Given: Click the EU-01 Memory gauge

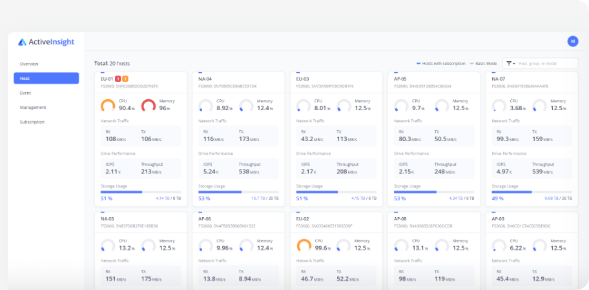Looking at the screenshot, I should click(149, 106).
